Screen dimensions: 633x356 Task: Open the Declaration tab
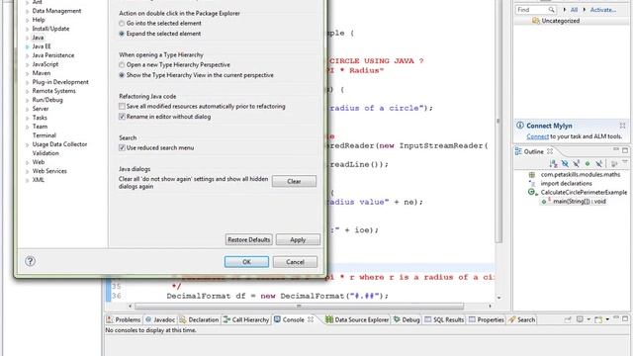tap(199, 319)
